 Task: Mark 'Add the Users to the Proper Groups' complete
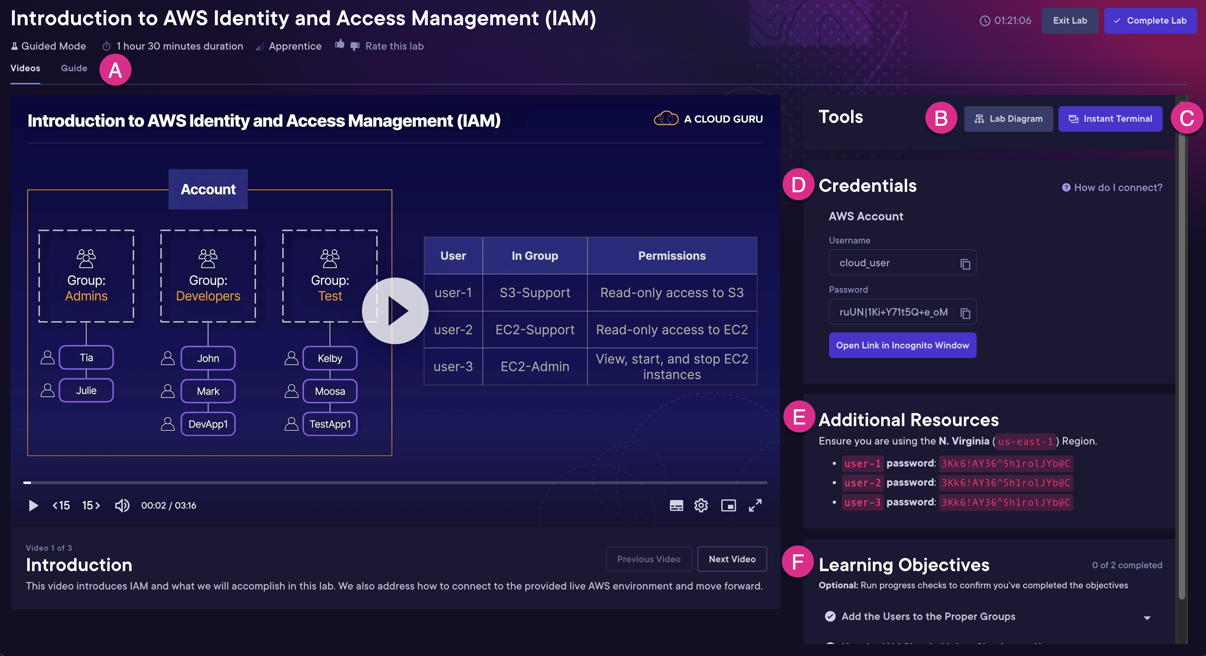point(831,617)
